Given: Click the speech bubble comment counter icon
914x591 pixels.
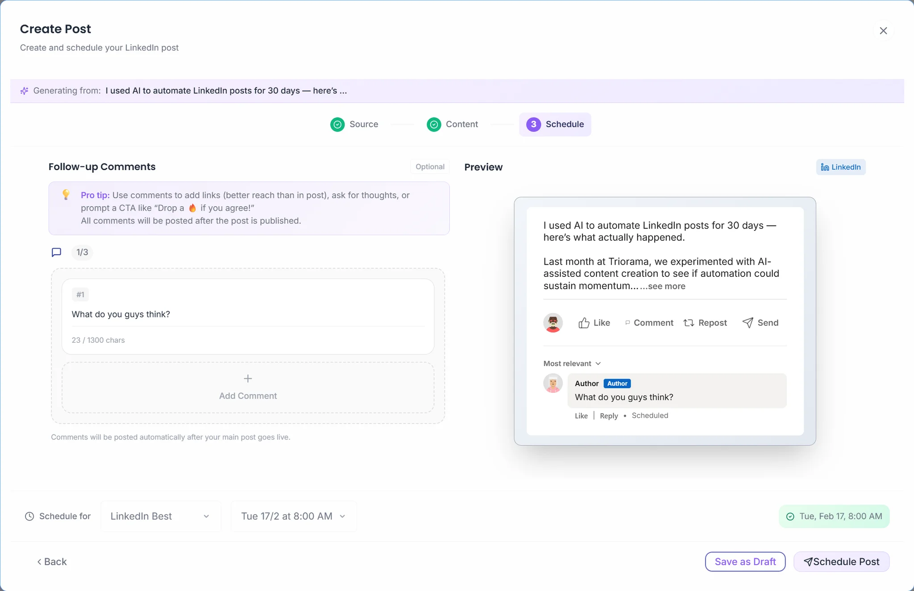Looking at the screenshot, I should click(x=56, y=253).
